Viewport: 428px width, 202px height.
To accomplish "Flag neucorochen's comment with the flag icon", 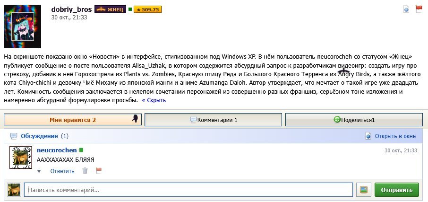I will tap(99, 171).
